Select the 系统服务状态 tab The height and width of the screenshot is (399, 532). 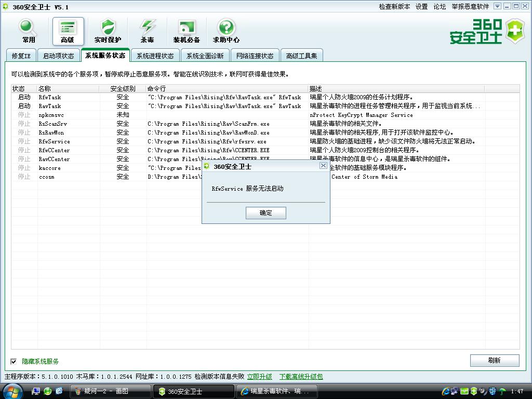[105, 55]
